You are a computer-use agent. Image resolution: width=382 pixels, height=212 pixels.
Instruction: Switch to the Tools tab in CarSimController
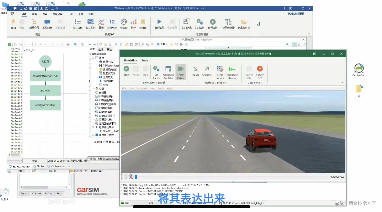point(145,60)
